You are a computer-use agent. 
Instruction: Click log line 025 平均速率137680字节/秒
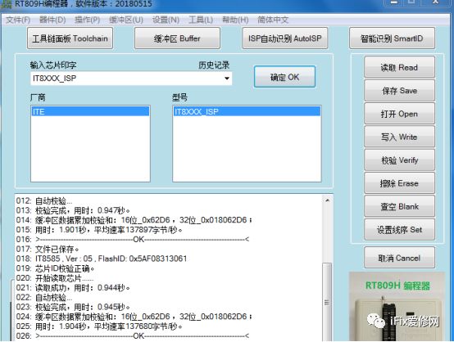pyautogui.click(x=99, y=326)
